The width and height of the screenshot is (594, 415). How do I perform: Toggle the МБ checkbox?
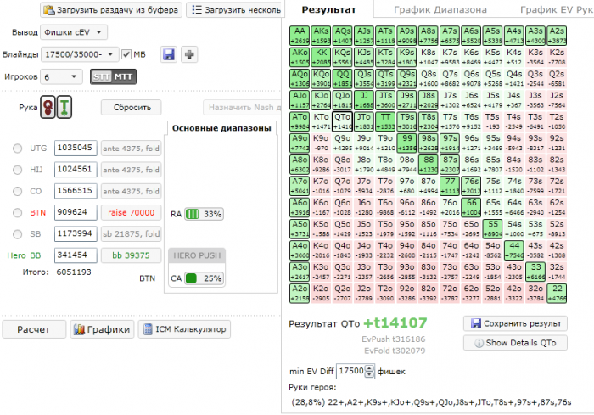tap(126, 54)
